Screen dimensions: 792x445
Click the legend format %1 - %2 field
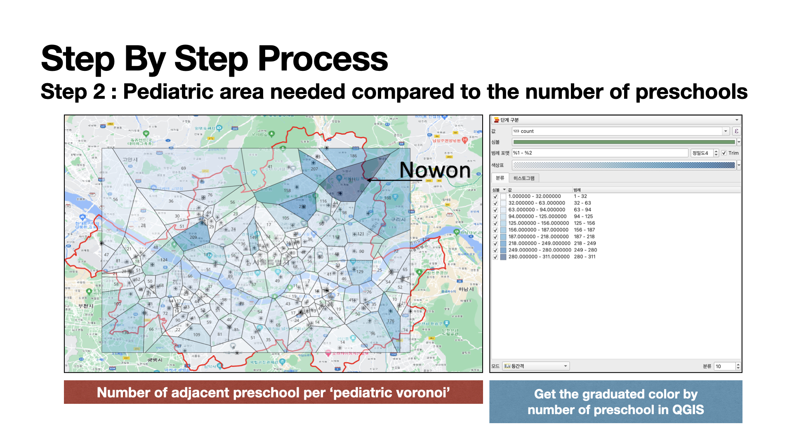[x=599, y=153]
